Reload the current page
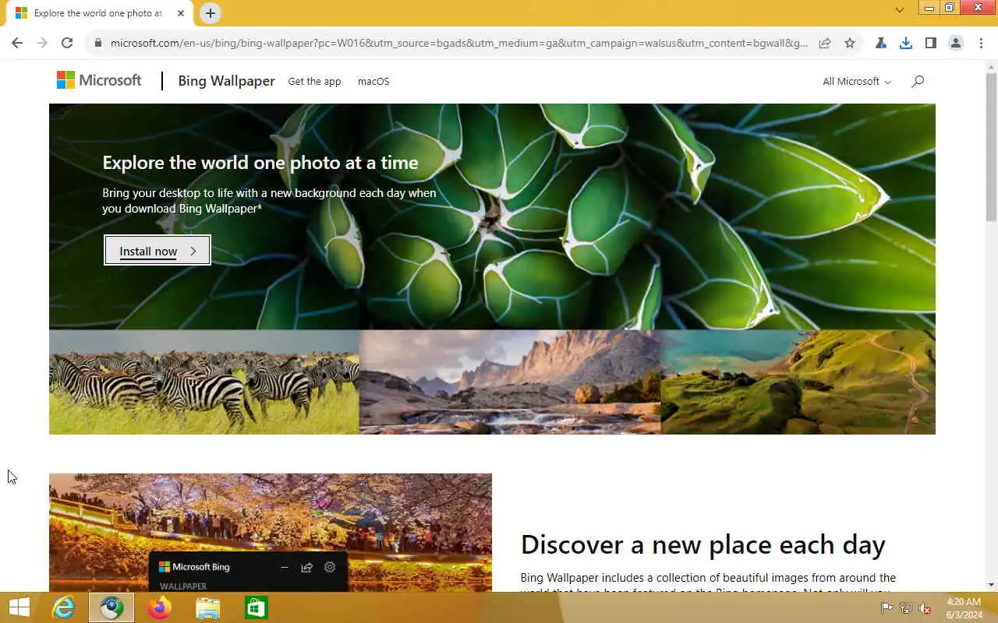Screen dimensions: 998x623 click(x=67, y=44)
